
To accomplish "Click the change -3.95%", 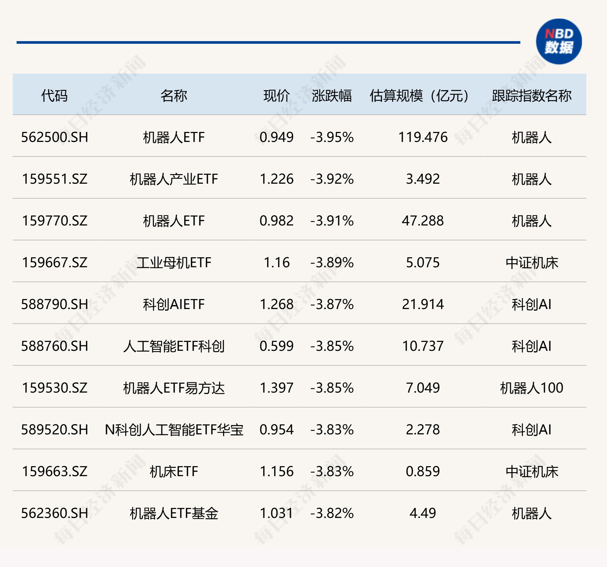I will pos(332,137).
